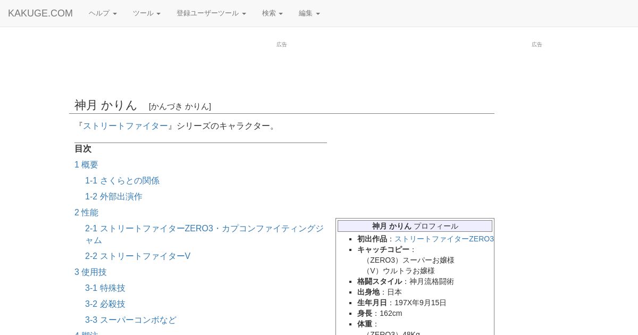This screenshot has width=638, height=335.
Task: Open the KAKUGE.COM home link
Action: (40, 13)
